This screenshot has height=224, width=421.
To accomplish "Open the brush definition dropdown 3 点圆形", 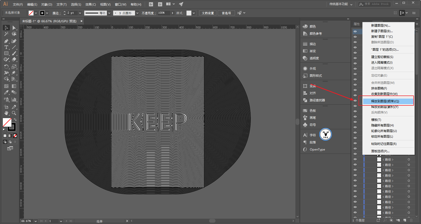I will pos(138,13).
